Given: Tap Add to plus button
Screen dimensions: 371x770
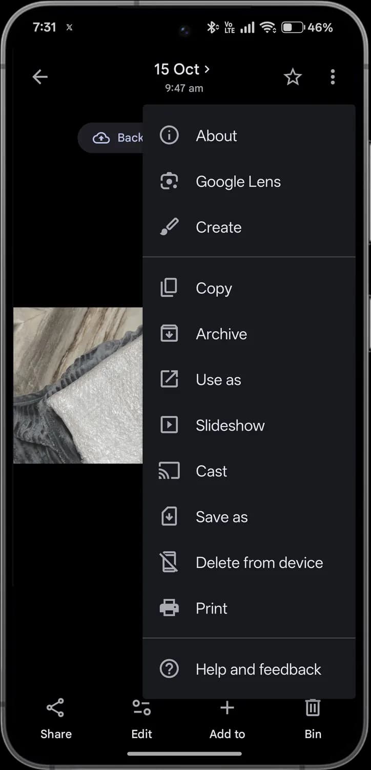Looking at the screenshot, I should click(x=227, y=719).
